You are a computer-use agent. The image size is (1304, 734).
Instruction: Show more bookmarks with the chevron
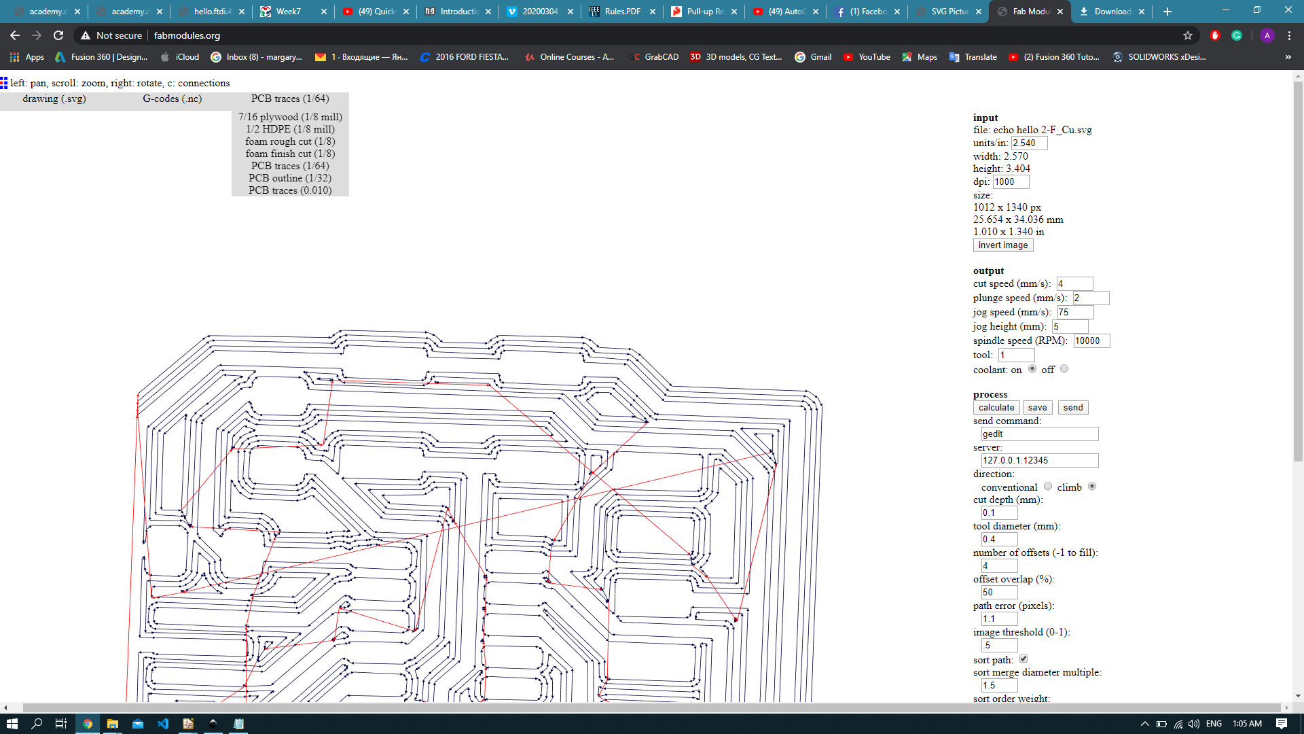point(1288,57)
